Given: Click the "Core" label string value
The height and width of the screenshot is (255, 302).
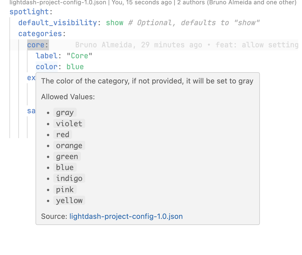Looking at the screenshot, I should pyautogui.click(x=79, y=56).
